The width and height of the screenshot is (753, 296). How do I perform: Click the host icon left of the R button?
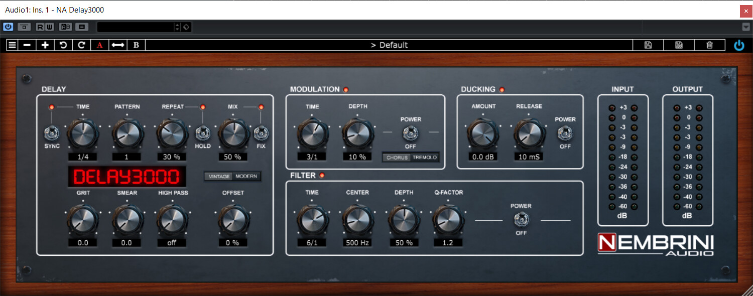(x=24, y=27)
